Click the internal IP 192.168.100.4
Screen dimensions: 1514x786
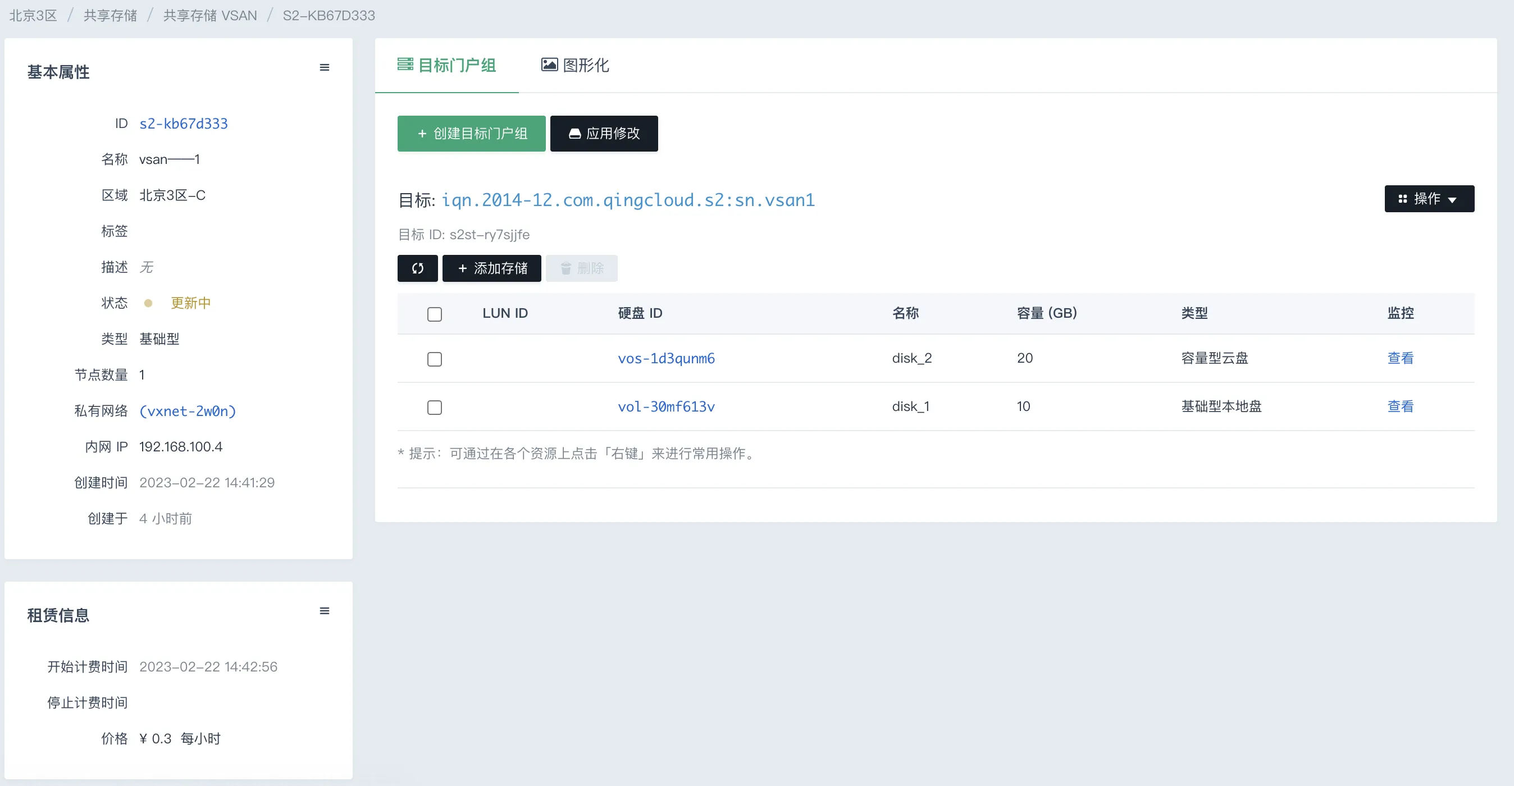click(x=180, y=447)
